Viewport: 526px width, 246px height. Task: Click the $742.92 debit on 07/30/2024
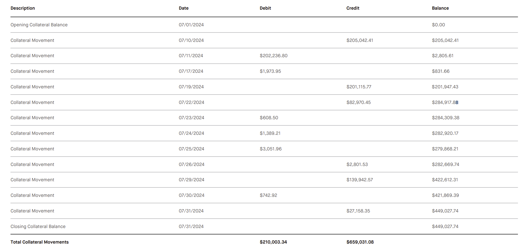pos(269,195)
